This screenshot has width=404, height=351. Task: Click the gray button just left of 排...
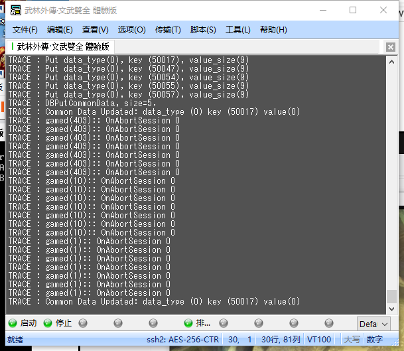[x=153, y=323]
